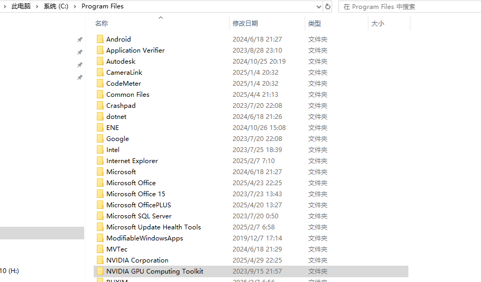481x282 pixels.
Task: Refresh the Program Files folder view
Action: click(x=328, y=6)
